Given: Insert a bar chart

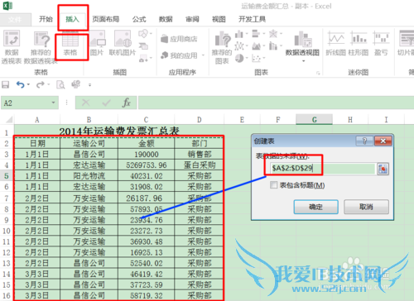Looking at the screenshot, I should click(258, 34).
